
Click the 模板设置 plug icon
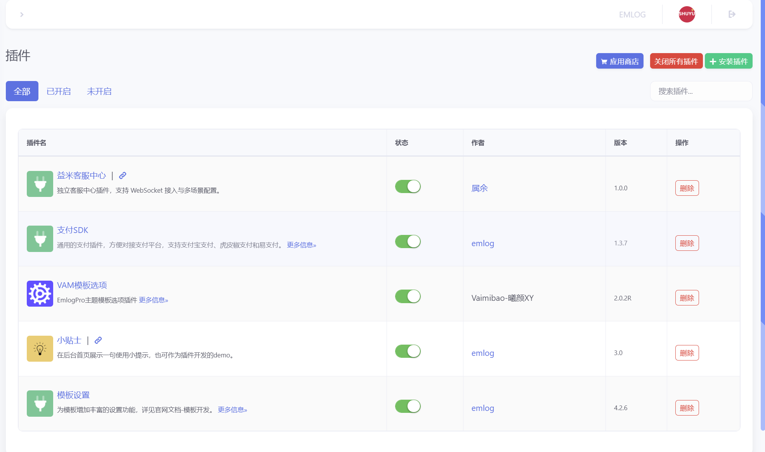(x=40, y=404)
